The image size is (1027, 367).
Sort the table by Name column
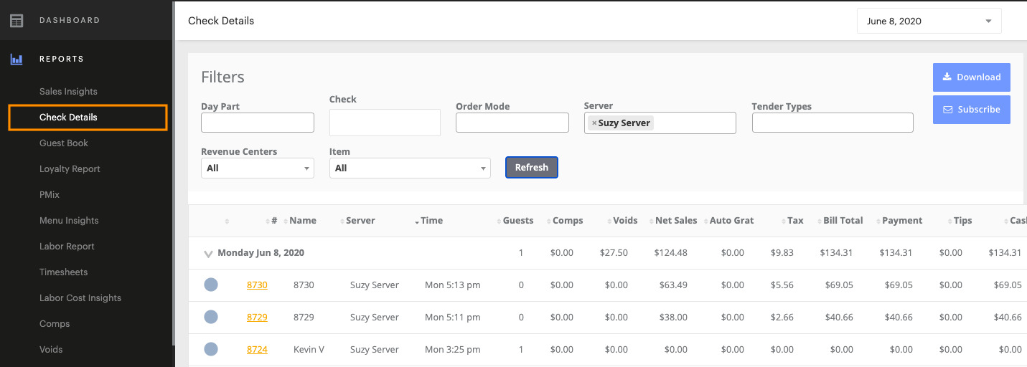point(303,221)
